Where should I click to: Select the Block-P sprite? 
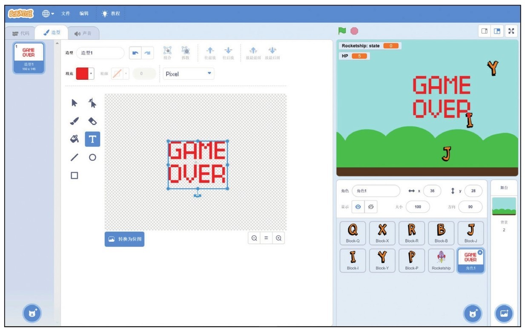412,261
